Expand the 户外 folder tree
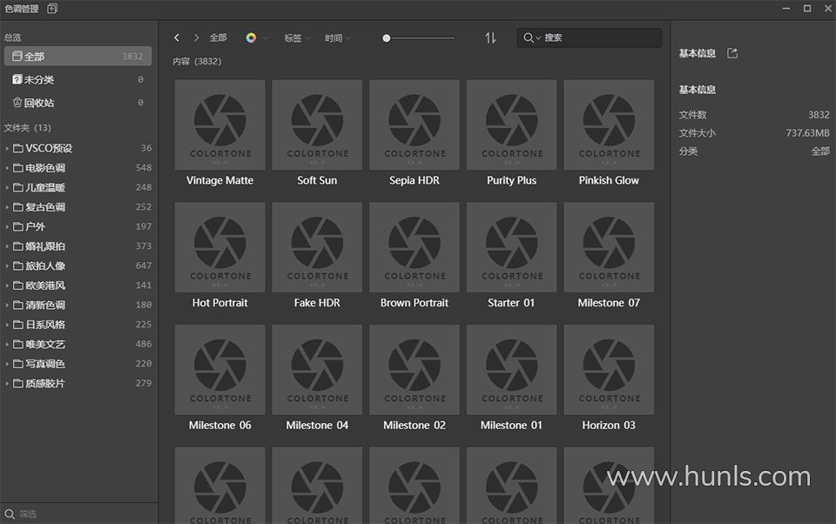 7,226
